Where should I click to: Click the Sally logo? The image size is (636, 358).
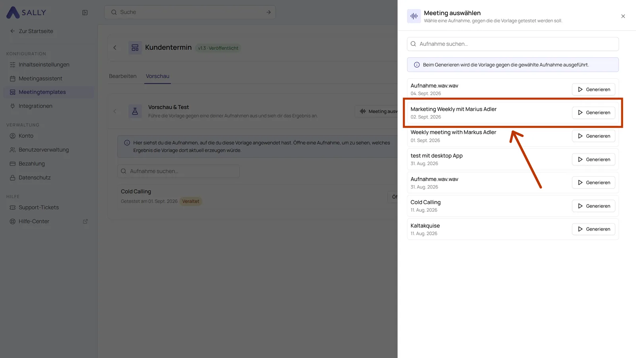click(26, 12)
